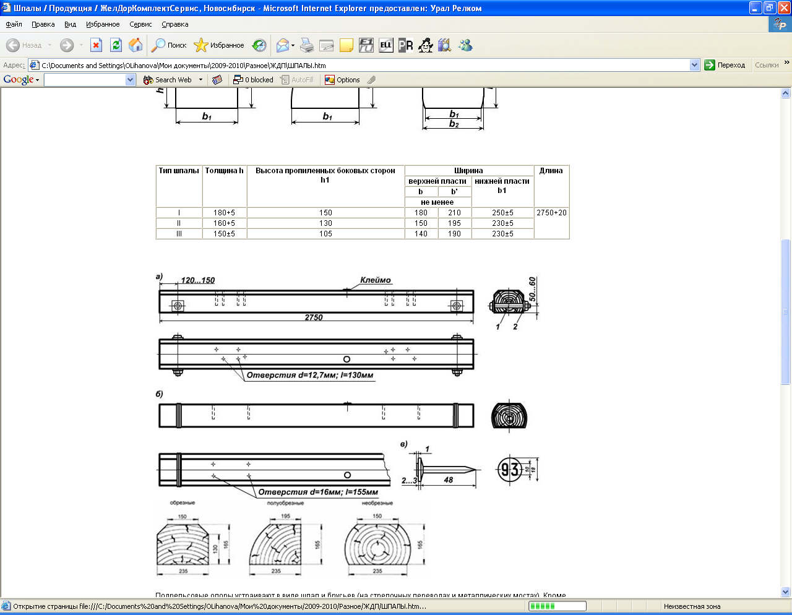Click the vertical scrollbar down arrow
Image resolution: width=792 pixels, height=615 pixels.
[x=786, y=592]
